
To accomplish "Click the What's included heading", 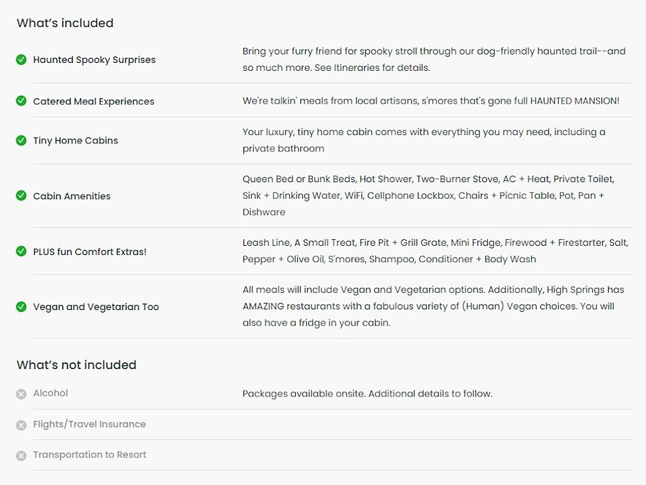I will pos(65,23).
